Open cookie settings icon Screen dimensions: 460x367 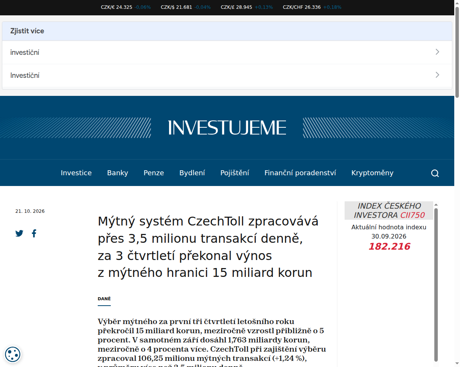12,354
